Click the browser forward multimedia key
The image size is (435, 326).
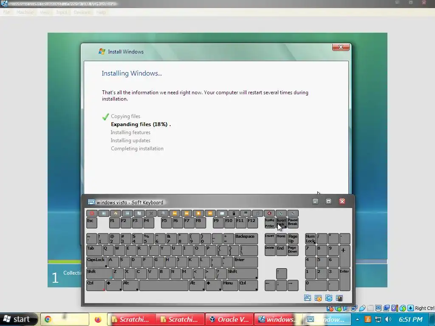click(127, 213)
